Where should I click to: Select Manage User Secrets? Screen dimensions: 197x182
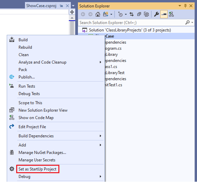[37, 160]
